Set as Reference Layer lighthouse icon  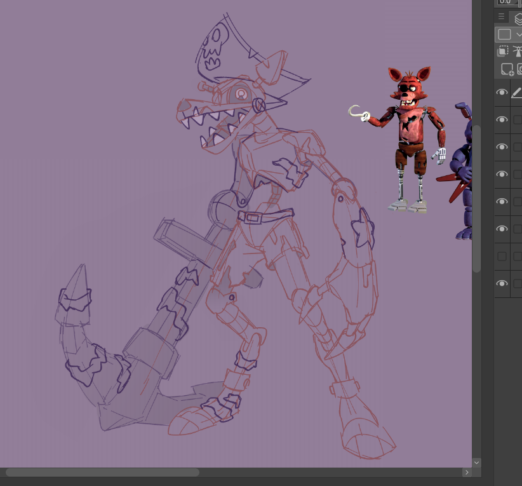(518, 51)
